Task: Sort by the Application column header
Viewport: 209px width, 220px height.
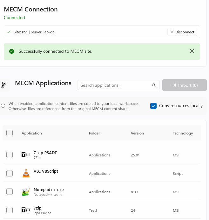Action: (x=32, y=133)
